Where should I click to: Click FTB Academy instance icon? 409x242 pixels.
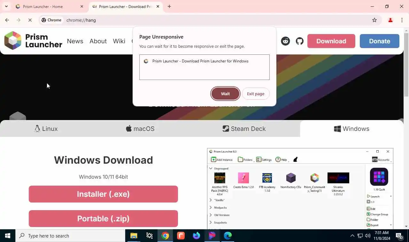coord(267,178)
